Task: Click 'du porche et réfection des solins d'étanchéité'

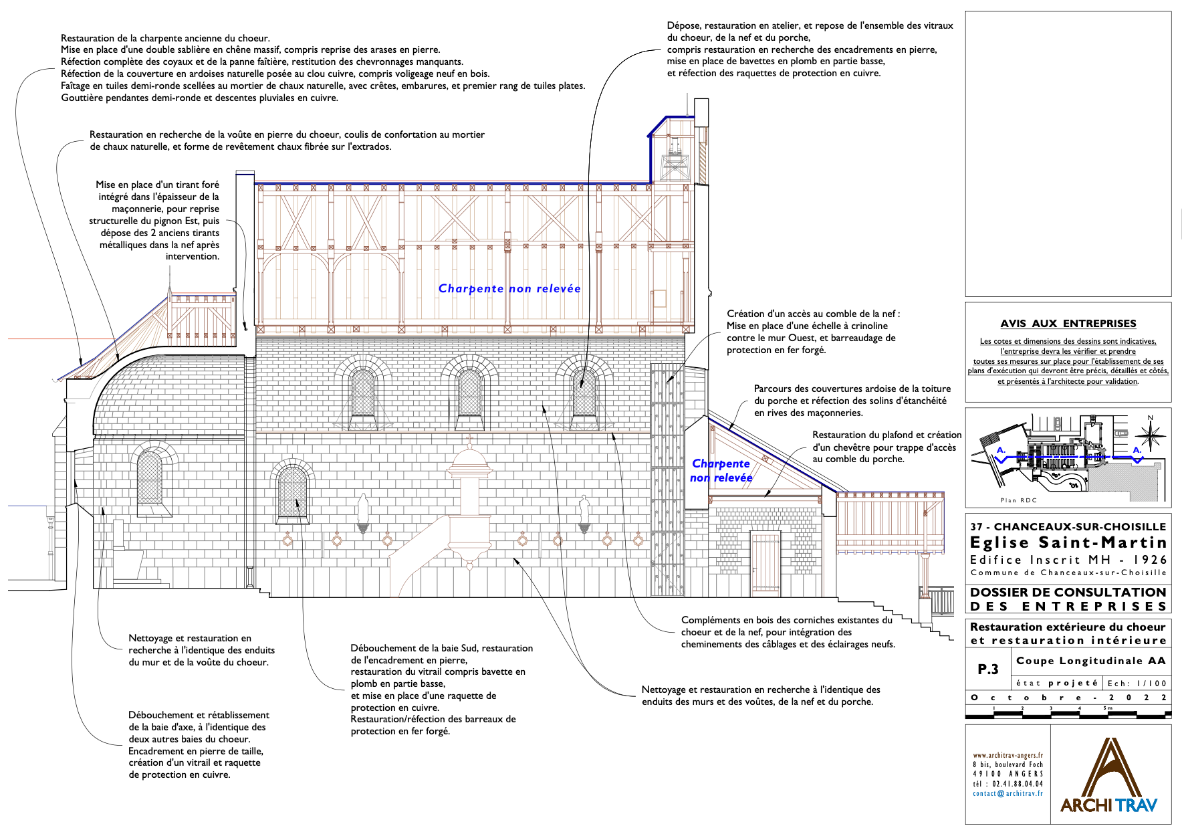Action: [x=850, y=401]
